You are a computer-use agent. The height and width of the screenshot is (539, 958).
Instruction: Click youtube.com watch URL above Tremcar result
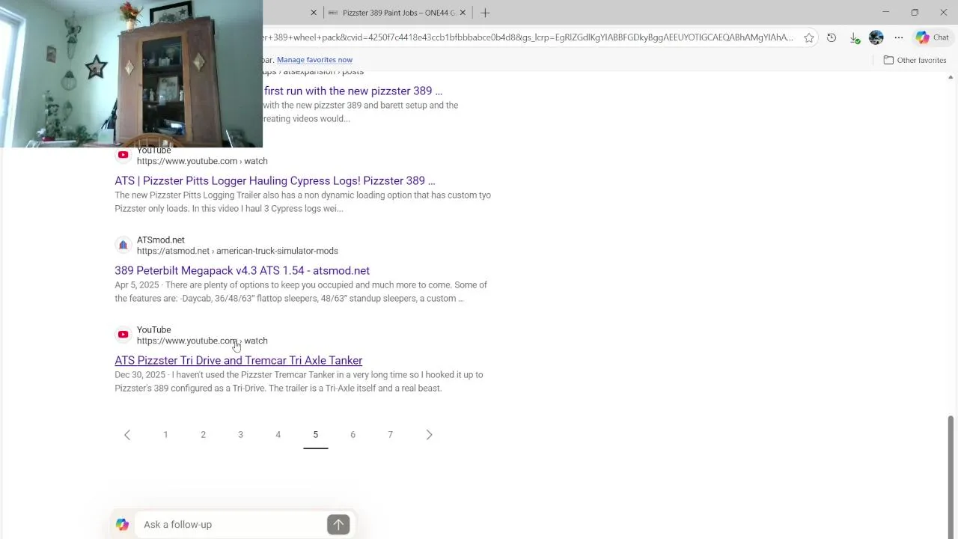click(202, 341)
